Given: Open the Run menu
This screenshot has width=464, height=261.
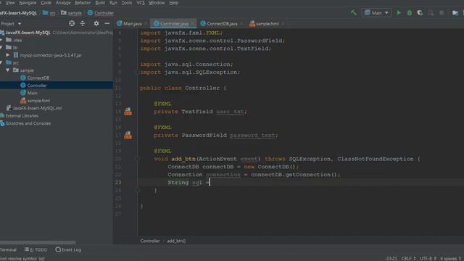Looking at the screenshot, I should point(113,3).
